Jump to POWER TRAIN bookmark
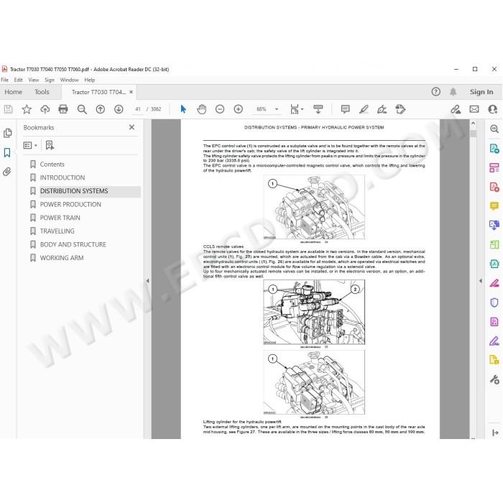 click(x=60, y=218)
